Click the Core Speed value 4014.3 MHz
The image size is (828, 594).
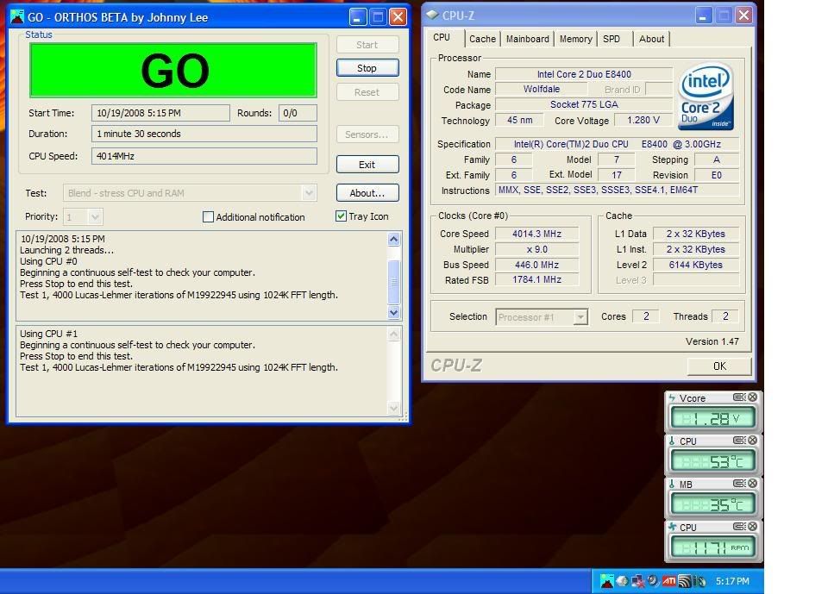click(x=536, y=234)
